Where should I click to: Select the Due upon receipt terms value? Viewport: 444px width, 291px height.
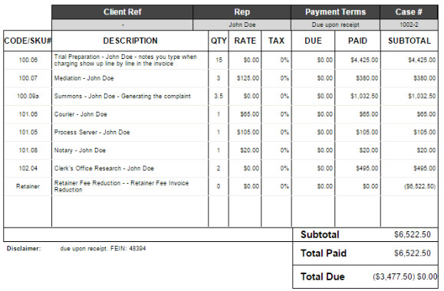click(x=335, y=25)
